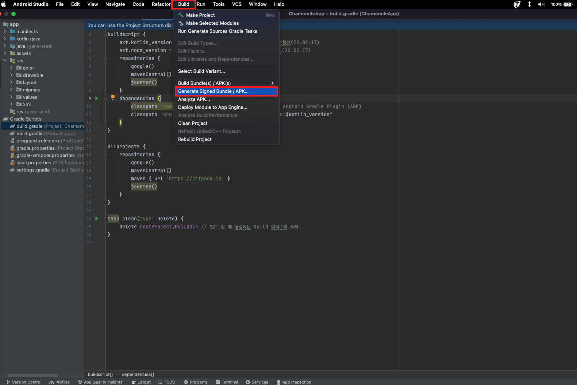Open Logcat from the bottom bar
The width and height of the screenshot is (577, 385).
click(x=141, y=382)
